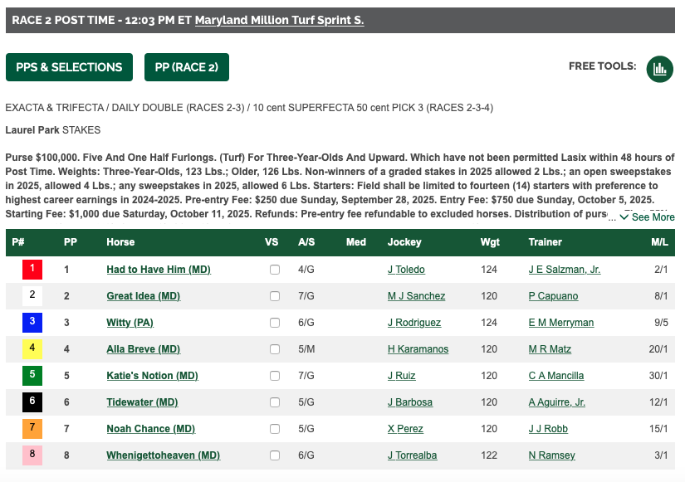The height and width of the screenshot is (482, 685).
Task: Click the white number 2 post badge
Action: [x=32, y=296]
